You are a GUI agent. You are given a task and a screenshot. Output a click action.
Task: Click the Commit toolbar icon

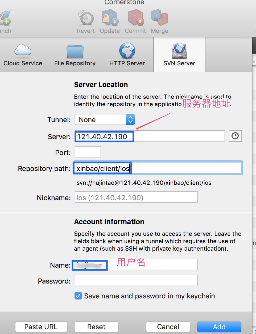point(135,18)
